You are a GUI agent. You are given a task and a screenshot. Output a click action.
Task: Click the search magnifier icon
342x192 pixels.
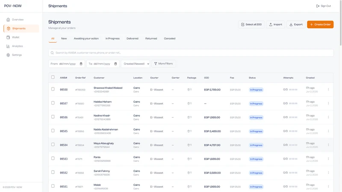click(52, 52)
